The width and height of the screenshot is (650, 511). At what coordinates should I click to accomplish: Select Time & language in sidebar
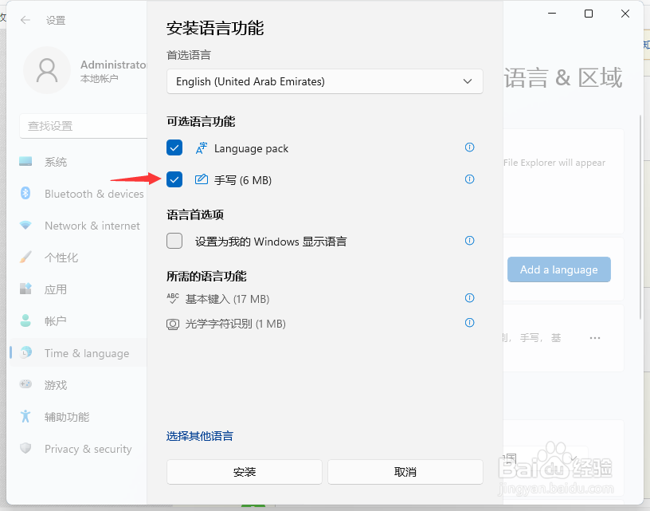[x=78, y=353]
